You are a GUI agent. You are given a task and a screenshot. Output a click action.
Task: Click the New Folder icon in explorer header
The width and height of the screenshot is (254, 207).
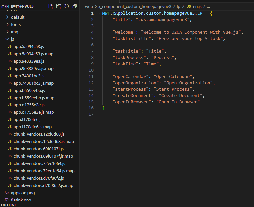click(x=59, y=6)
